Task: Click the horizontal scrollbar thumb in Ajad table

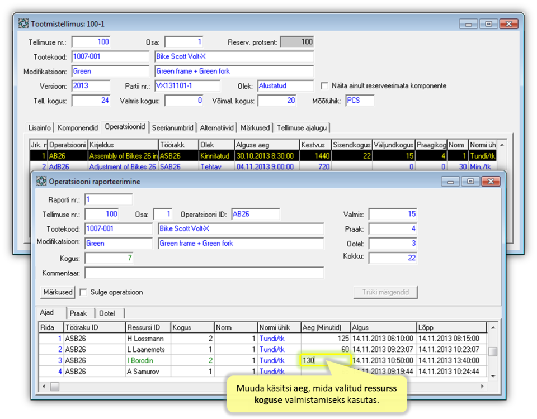Action: click(x=55, y=386)
